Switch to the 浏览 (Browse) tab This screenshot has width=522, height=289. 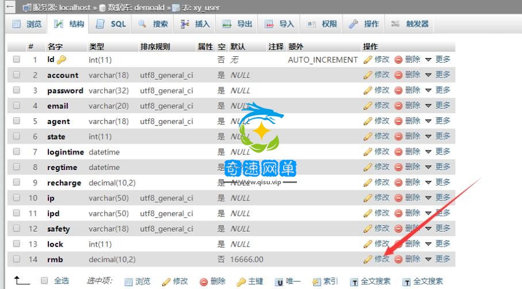26,24
